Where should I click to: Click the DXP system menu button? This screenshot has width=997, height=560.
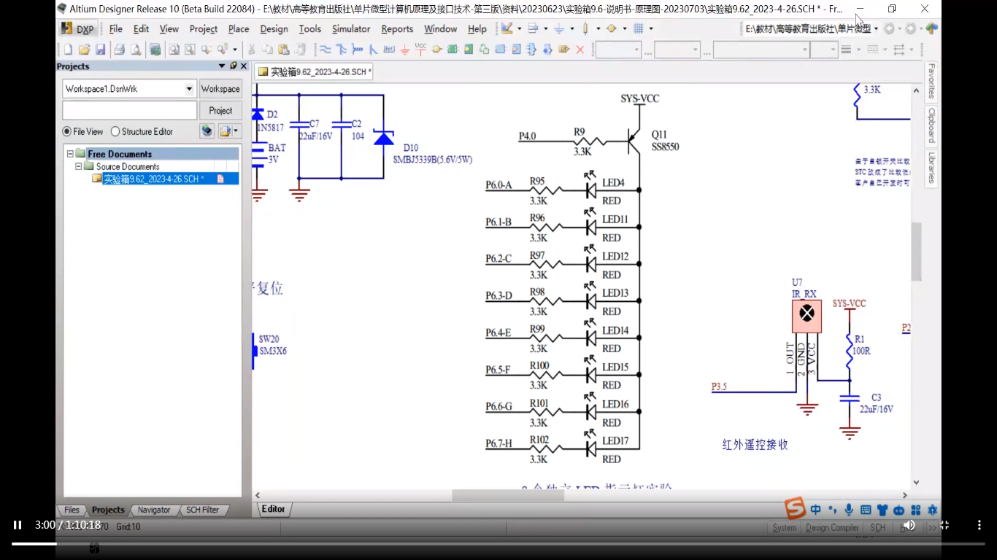click(x=78, y=29)
